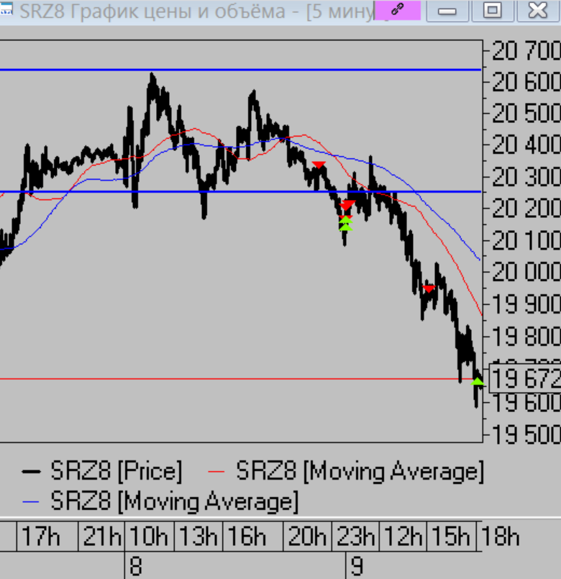
Task: Click the pink chain link icon
Action: [398, 10]
